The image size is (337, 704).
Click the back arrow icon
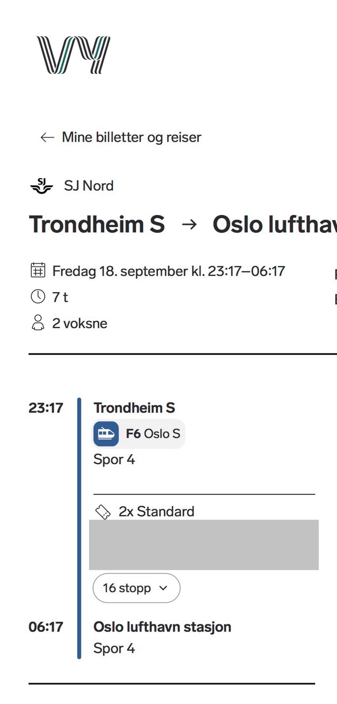coord(47,137)
